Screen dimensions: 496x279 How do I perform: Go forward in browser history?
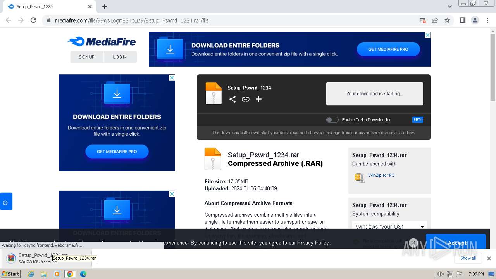(x=21, y=20)
